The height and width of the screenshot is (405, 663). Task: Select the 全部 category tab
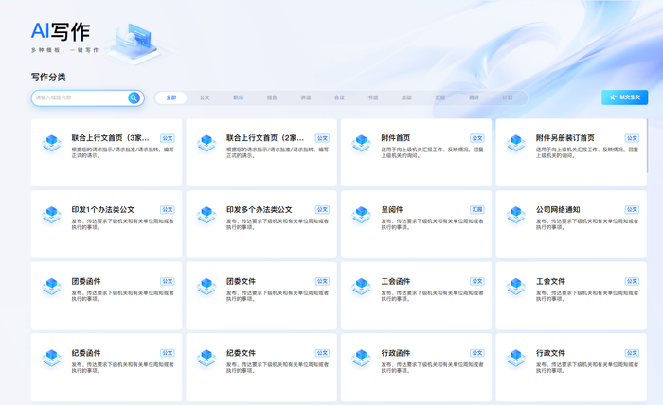[x=170, y=97]
